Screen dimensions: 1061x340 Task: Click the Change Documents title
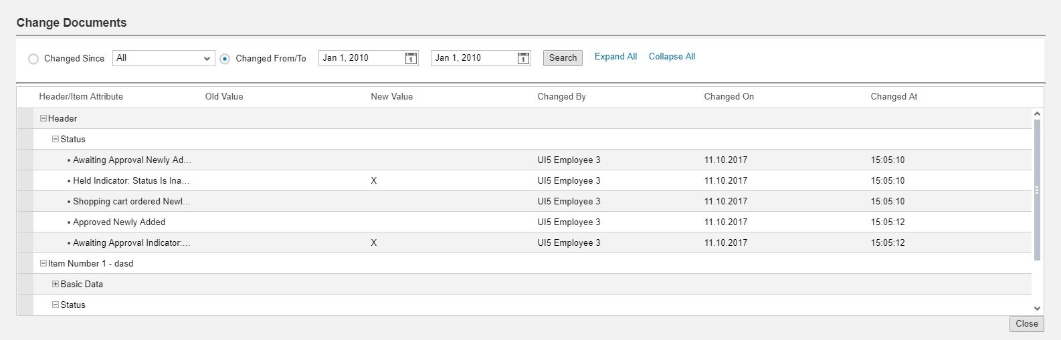[72, 23]
